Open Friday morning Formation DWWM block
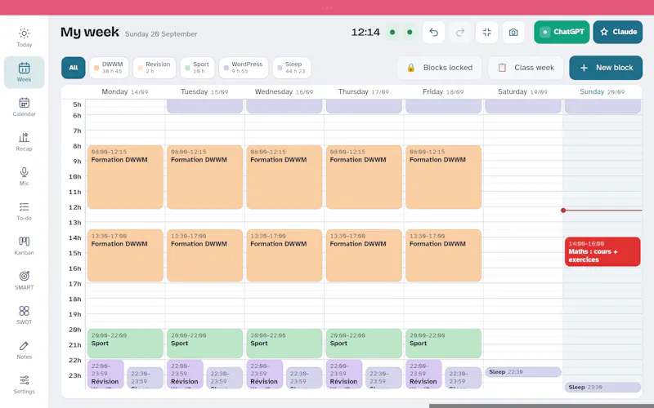Image resolution: width=654 pixels, height=408 pixels. pos(443,177)
